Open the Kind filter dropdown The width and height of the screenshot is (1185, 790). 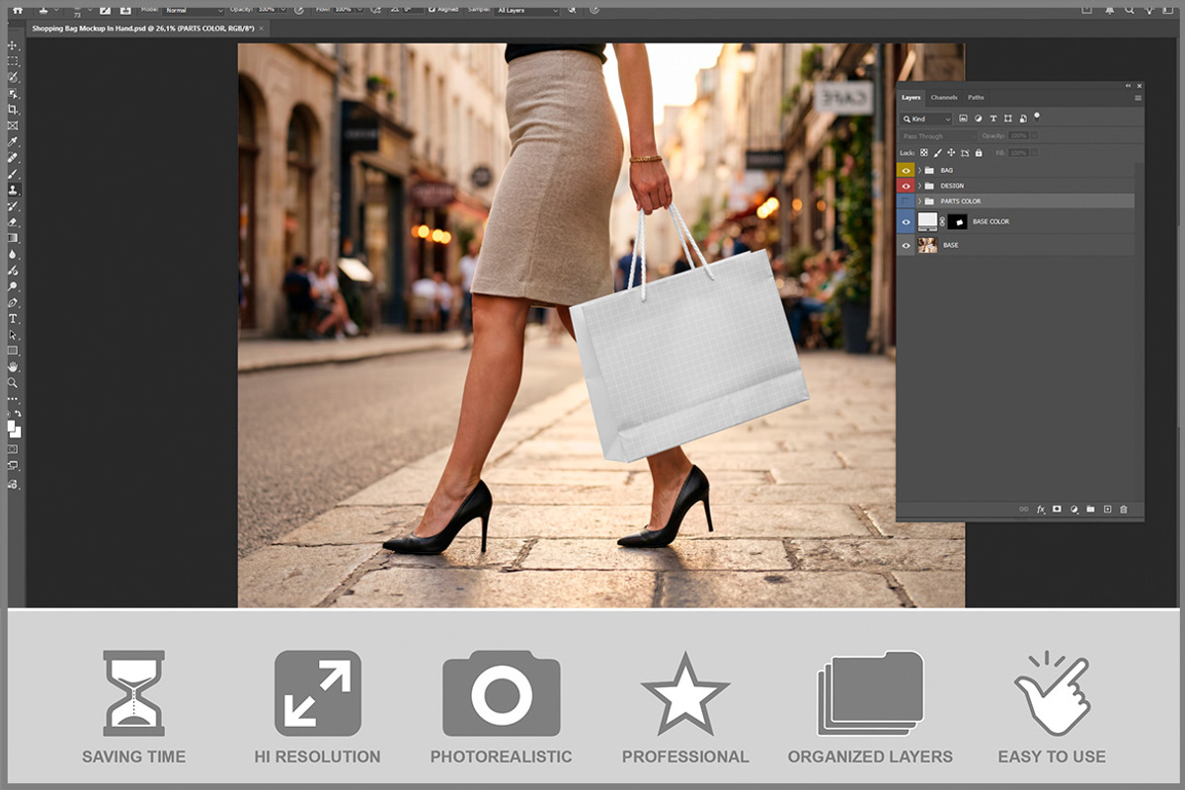pos(925,118)
